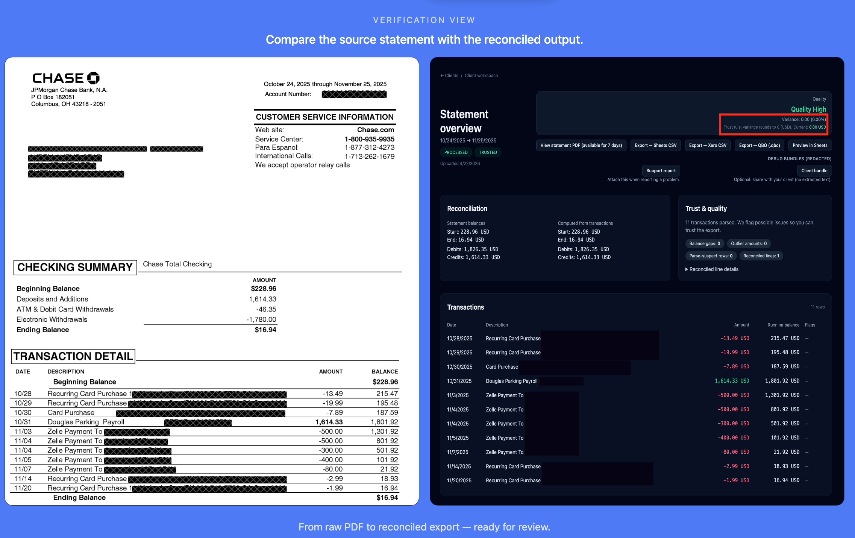
Task: Export statement as QBO file
Action: click(x=759, y=145)
